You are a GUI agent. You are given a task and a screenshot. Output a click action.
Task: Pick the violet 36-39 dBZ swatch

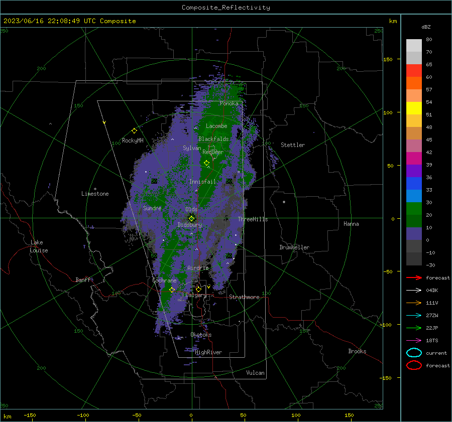tap(414, 171)
